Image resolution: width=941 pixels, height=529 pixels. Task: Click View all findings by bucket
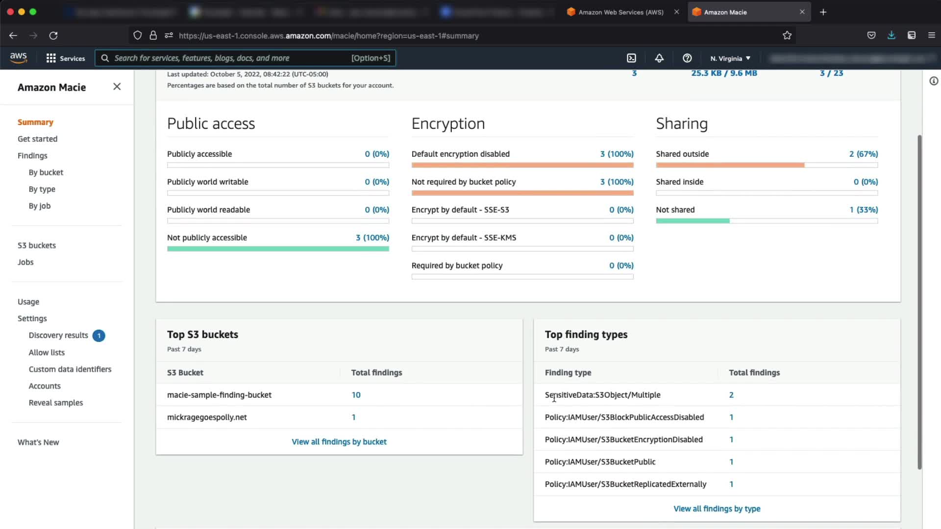[x=339, y=442]
